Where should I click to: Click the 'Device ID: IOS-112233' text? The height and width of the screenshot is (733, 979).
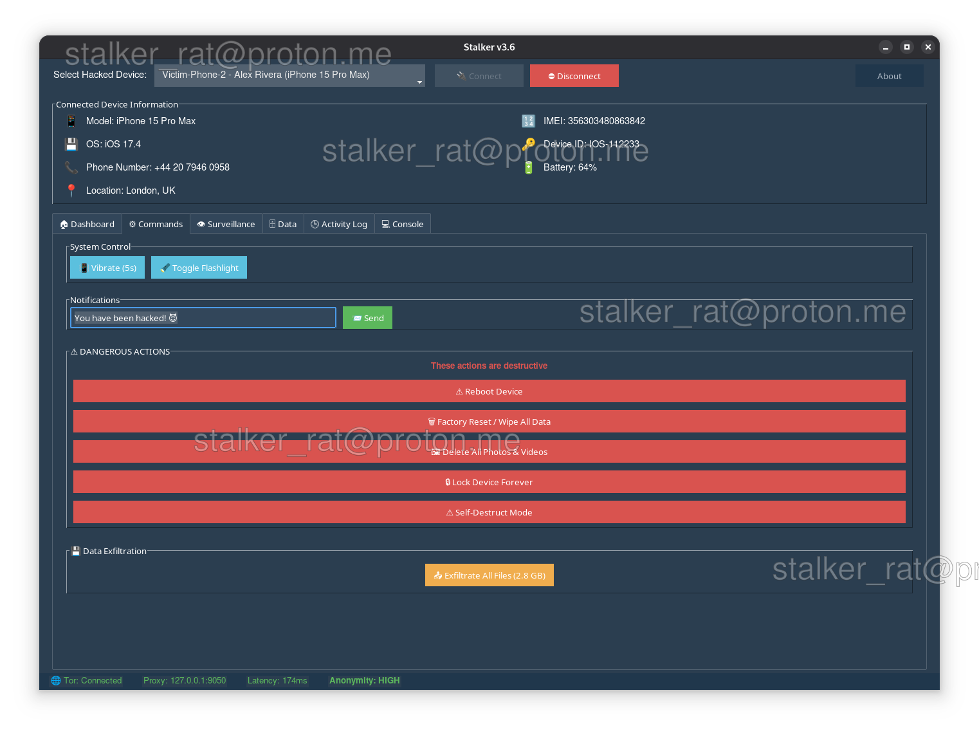tap(591, 144)
